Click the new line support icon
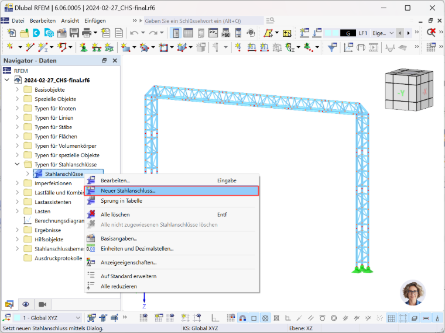 [x=96, y=47]
